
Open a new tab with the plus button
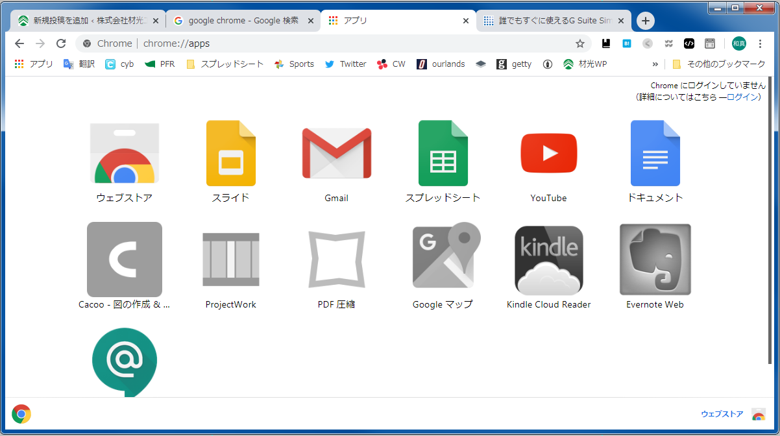coord(645,21)
